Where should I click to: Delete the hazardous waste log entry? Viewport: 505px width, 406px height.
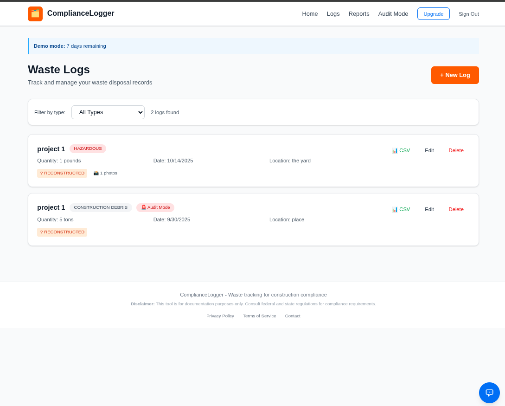[456, 150]
